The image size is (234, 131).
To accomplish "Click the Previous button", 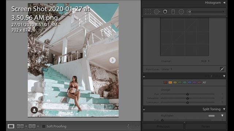I will tap(163, 127).
